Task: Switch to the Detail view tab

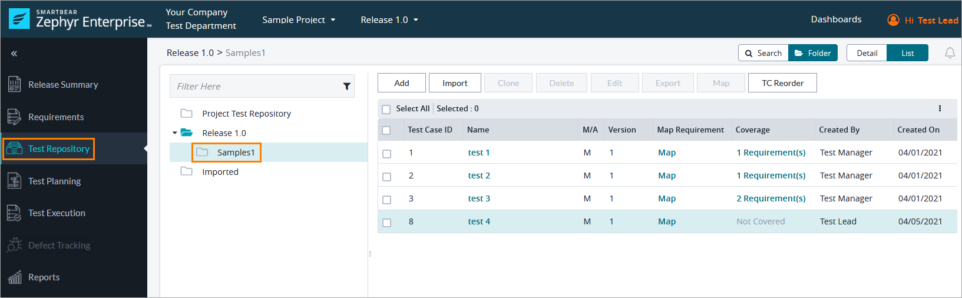Action: click(x=867, y=53)
